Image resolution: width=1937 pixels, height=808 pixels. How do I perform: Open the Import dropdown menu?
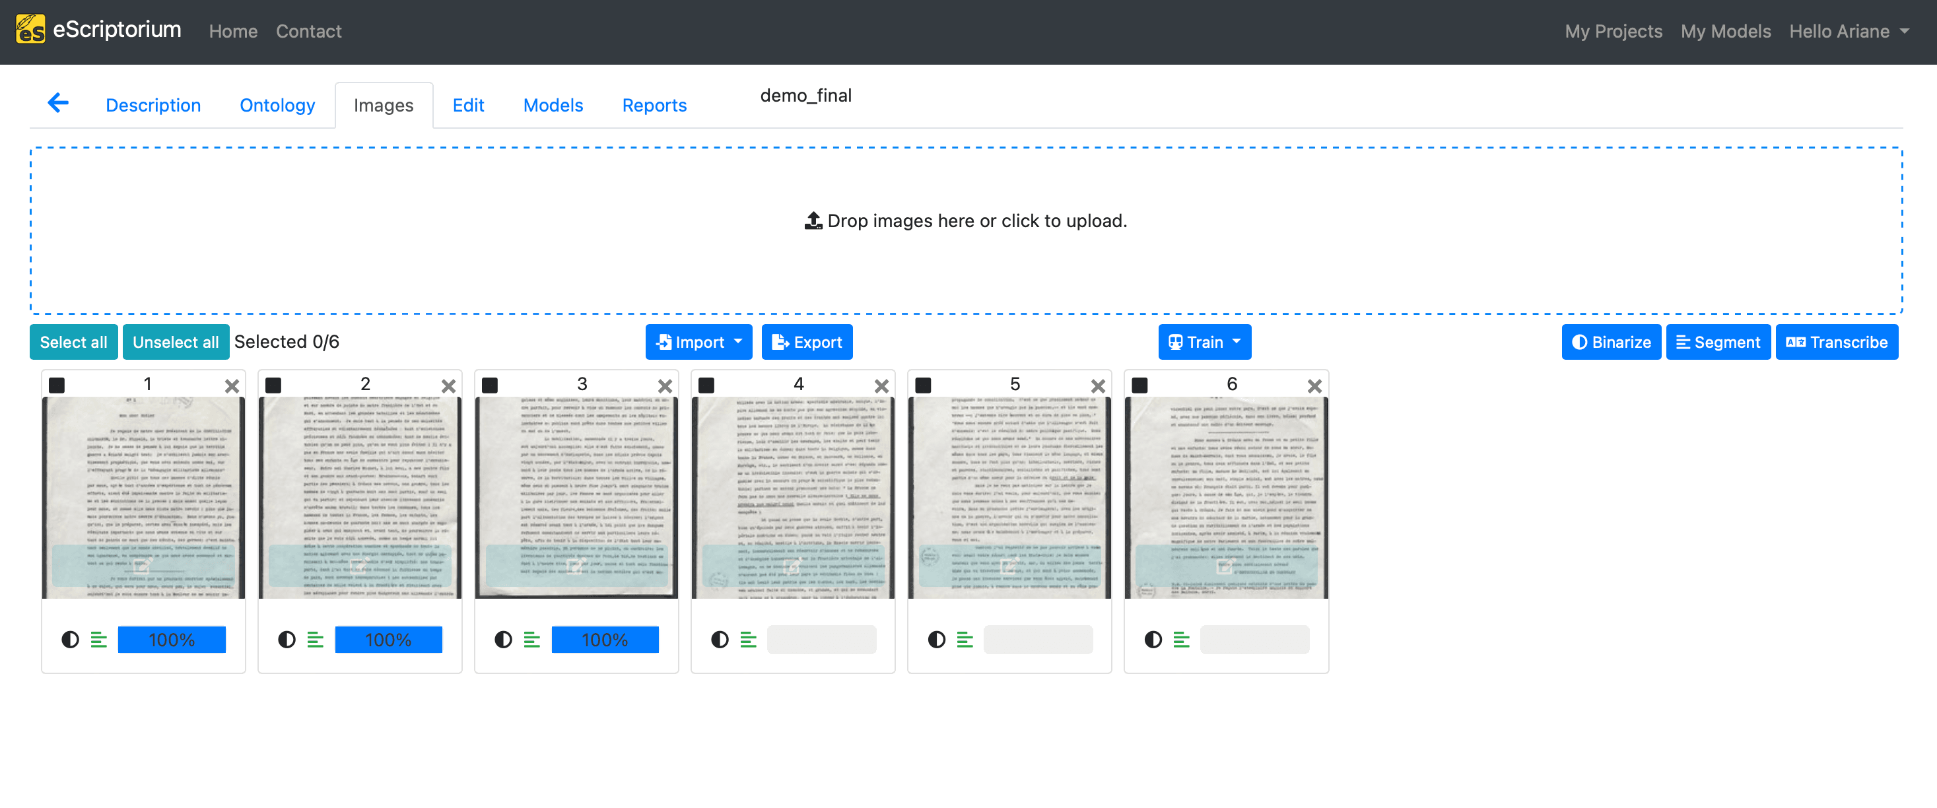pos(698,342)
